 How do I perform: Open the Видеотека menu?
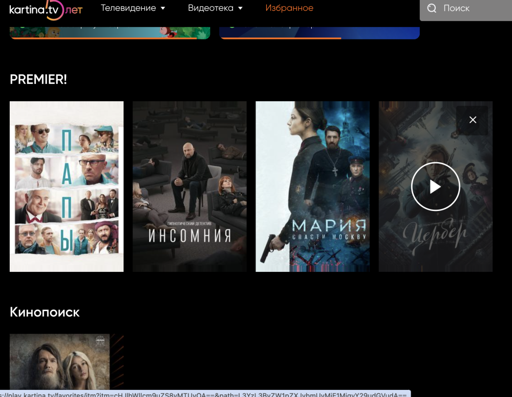(210, 8)
